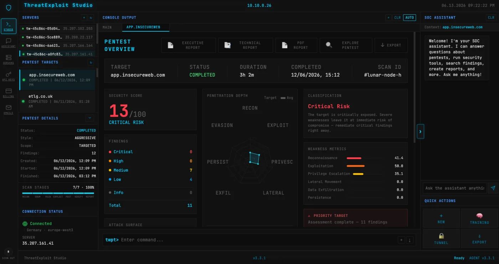Click the Reconnaissance weakness metric bar
The width and height of the screenshot is (499, 264).
click(354, 158)
